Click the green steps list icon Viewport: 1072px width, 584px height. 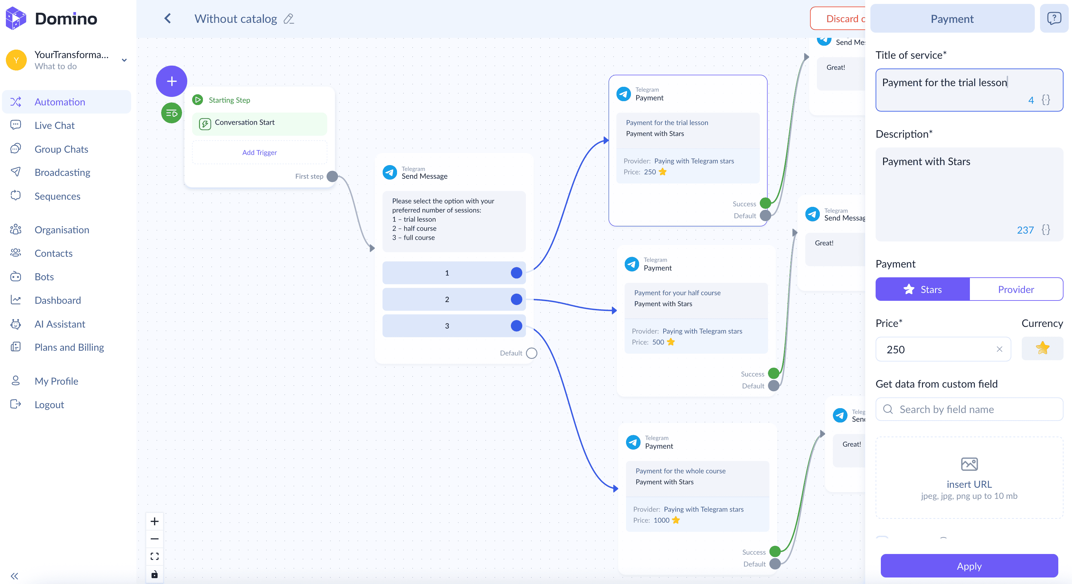pos(172,113)
